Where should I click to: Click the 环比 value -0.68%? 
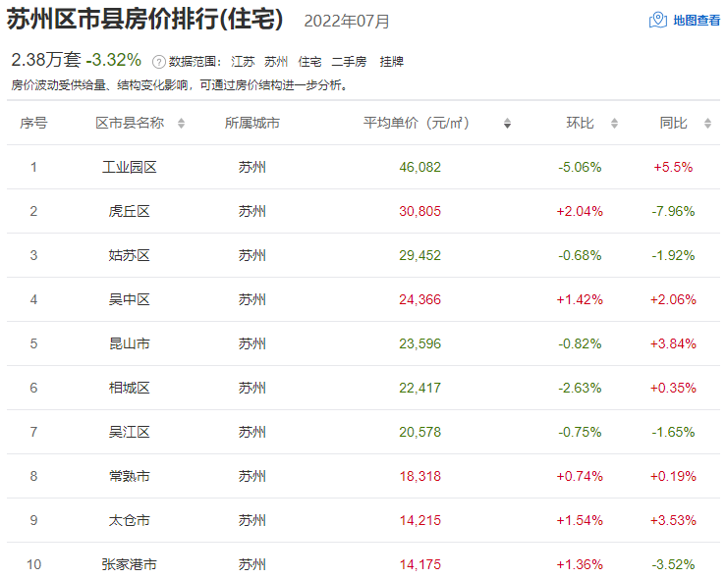point(580,255)
